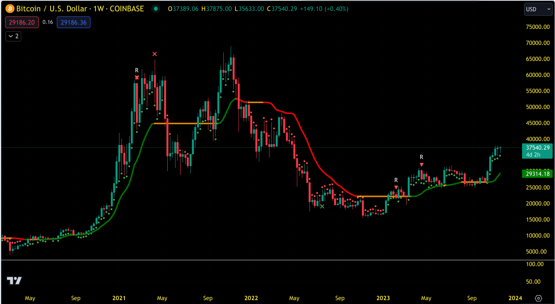Click the 100.00 label on lower pane axis

pos(535,264)
